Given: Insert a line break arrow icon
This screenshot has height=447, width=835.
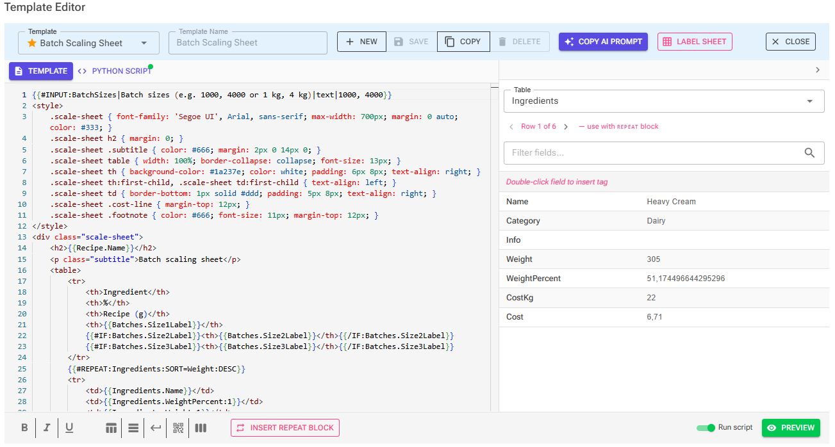Looking at the screenshot, I should coord(156,428).
